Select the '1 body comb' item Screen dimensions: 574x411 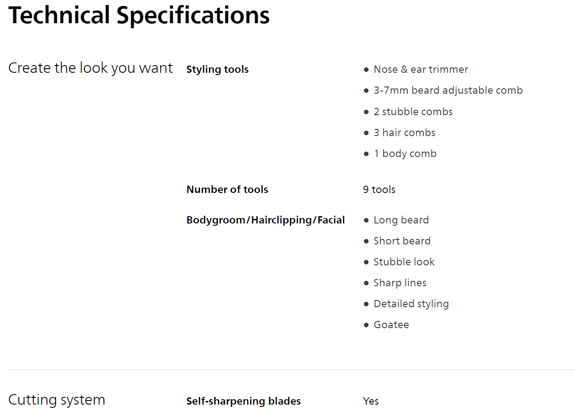click(405, 153)
